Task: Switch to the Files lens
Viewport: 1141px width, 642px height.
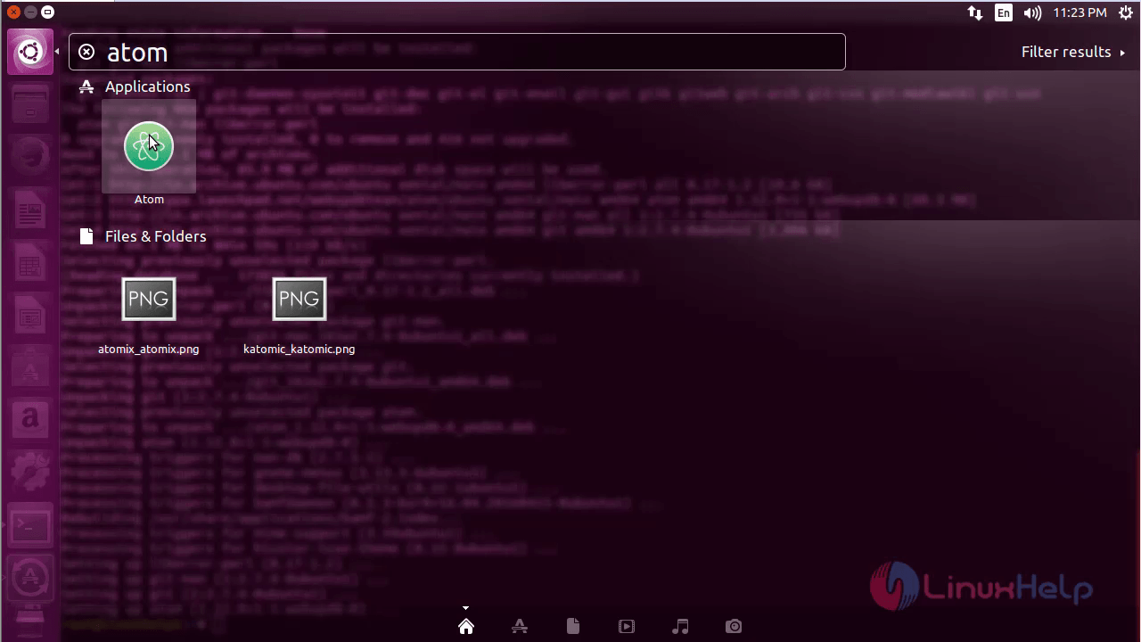Action: 573,626
